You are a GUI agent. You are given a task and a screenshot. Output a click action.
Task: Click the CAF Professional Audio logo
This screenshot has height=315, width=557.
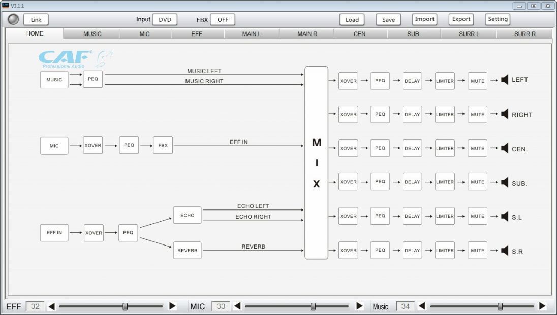point(75,59)
